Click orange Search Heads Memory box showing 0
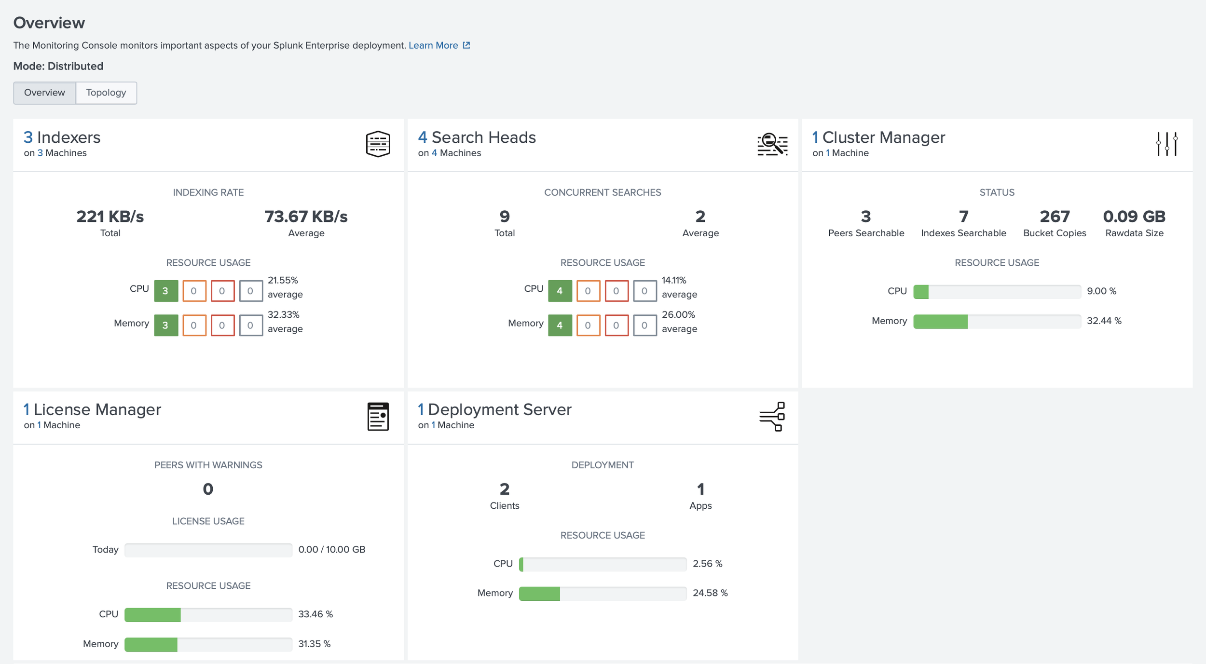The image size is (1206, 664). point(589,325)
